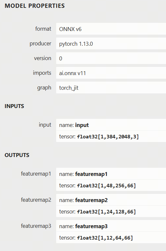This screenshot has width=166, height=251.
Task: Click the 'name: input' field
Action: (x=111, y=125)
